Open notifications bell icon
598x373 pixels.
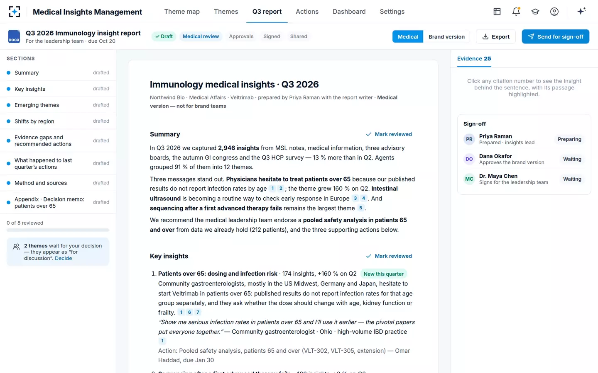point(516,12)
